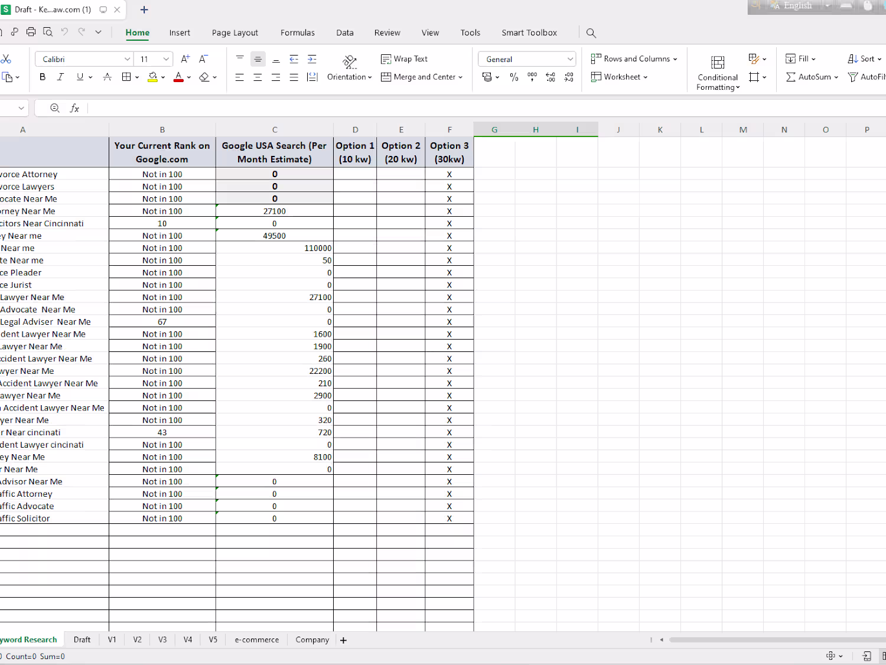Open the Page Layout ribbon tab
The width and height of the screenshot is (886, 665).
pyautogui.click(x=235, y=33)
